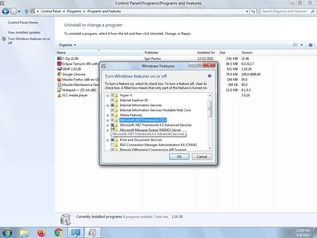Image resolution: width=317 pixels, height=238 pixels.
Task: Expand Print and Document Services node
Action: tap(108, 140)
